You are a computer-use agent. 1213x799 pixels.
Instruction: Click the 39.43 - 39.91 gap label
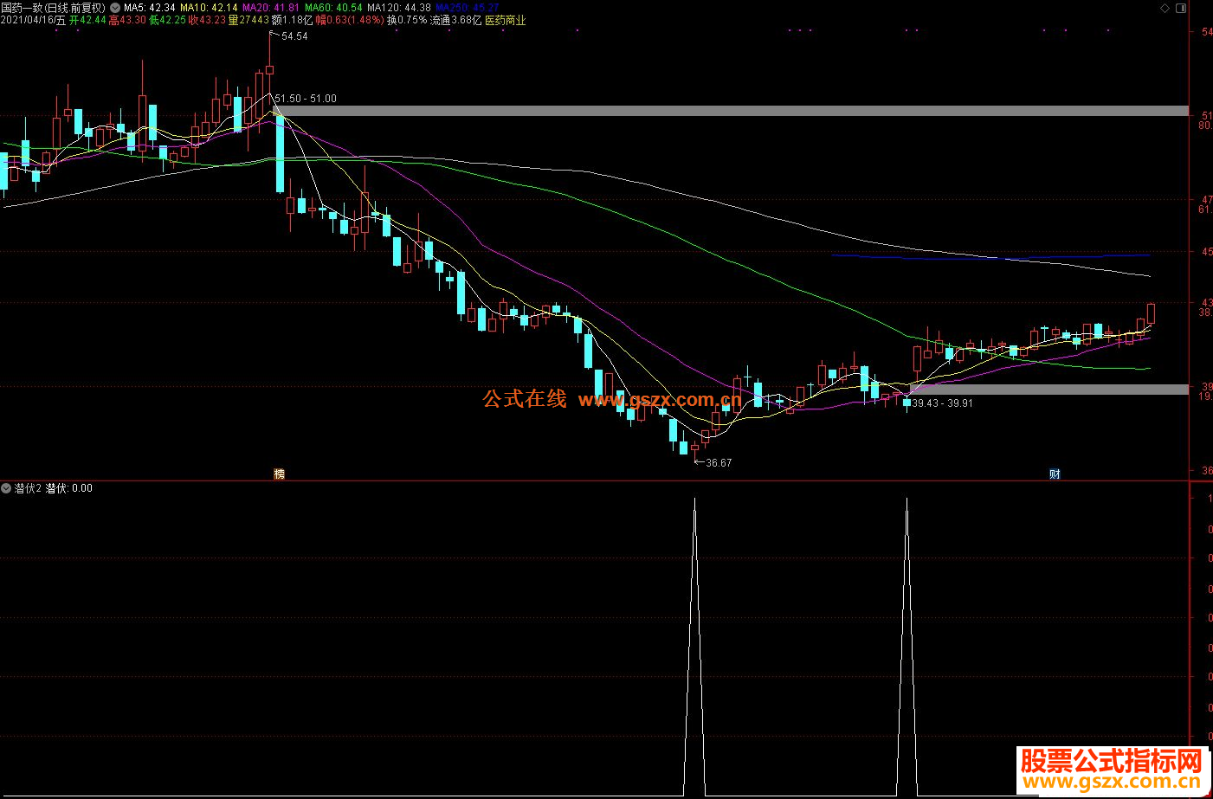[942, 403]
